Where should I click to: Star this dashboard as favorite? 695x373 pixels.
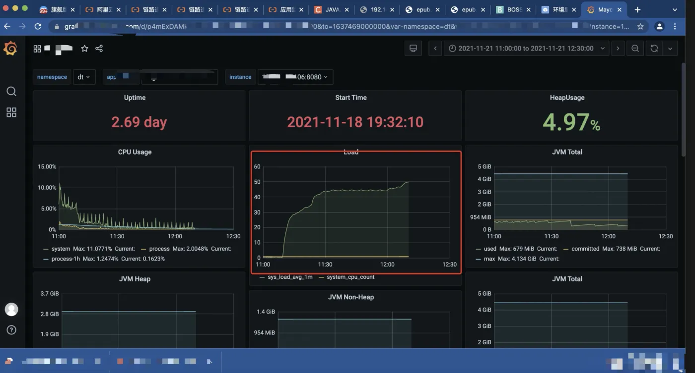coord(84,49)
